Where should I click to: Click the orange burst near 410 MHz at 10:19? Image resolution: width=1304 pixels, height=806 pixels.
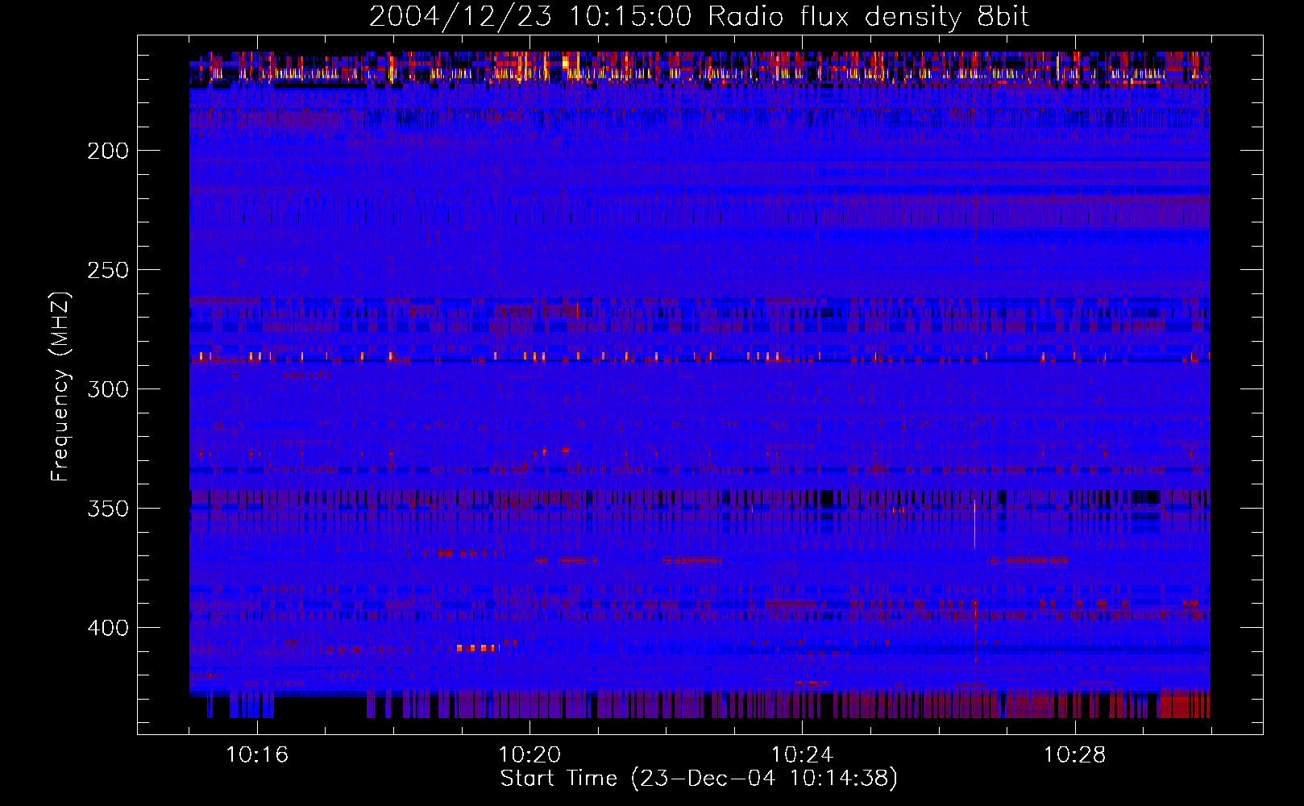[477, 647]
